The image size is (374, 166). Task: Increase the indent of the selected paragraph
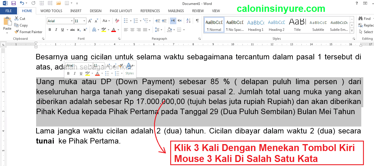[164, 21]
